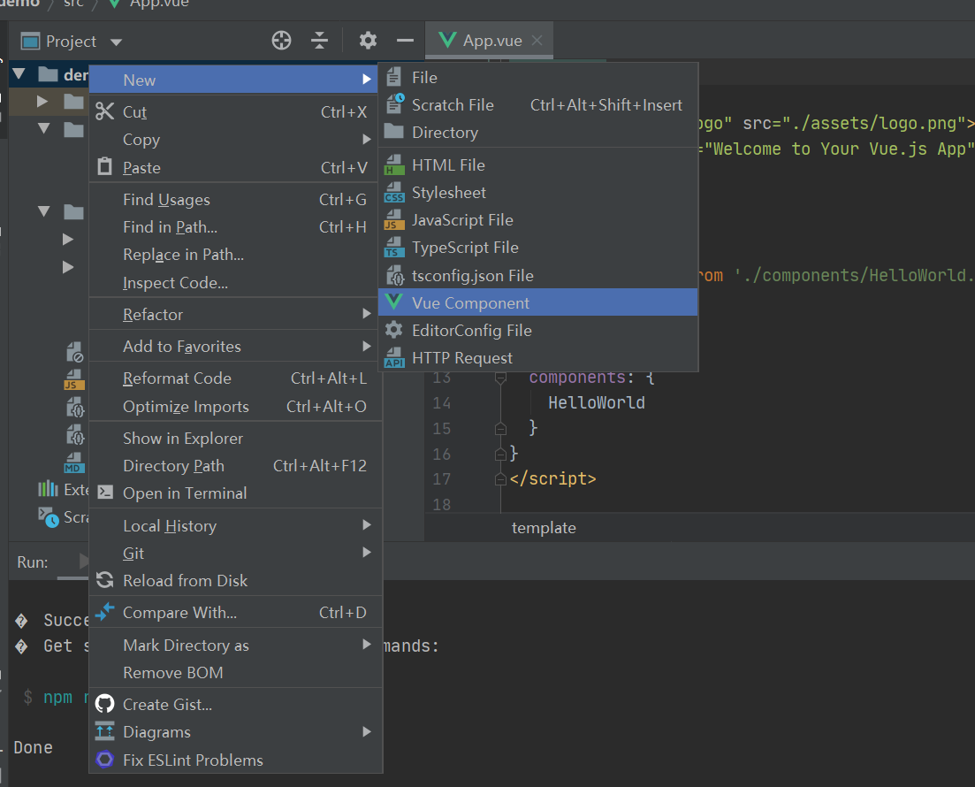Collapse the demo root folder arrow
This screenshot has height=787, width=975.
tap(19, 74)
